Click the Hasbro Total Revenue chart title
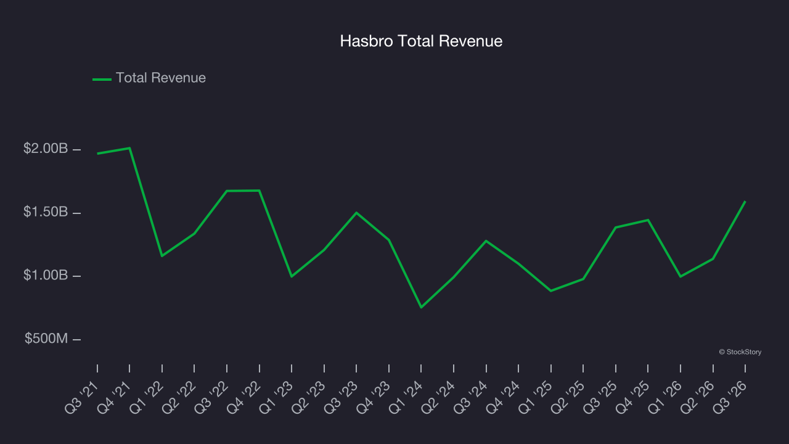 coord(421,41)
